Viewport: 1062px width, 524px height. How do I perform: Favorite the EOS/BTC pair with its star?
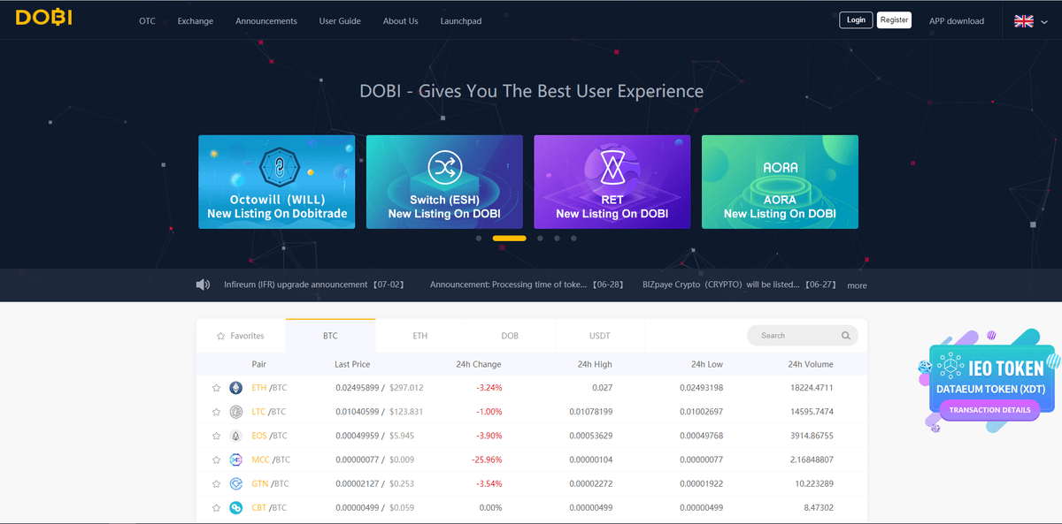[216, 436]
